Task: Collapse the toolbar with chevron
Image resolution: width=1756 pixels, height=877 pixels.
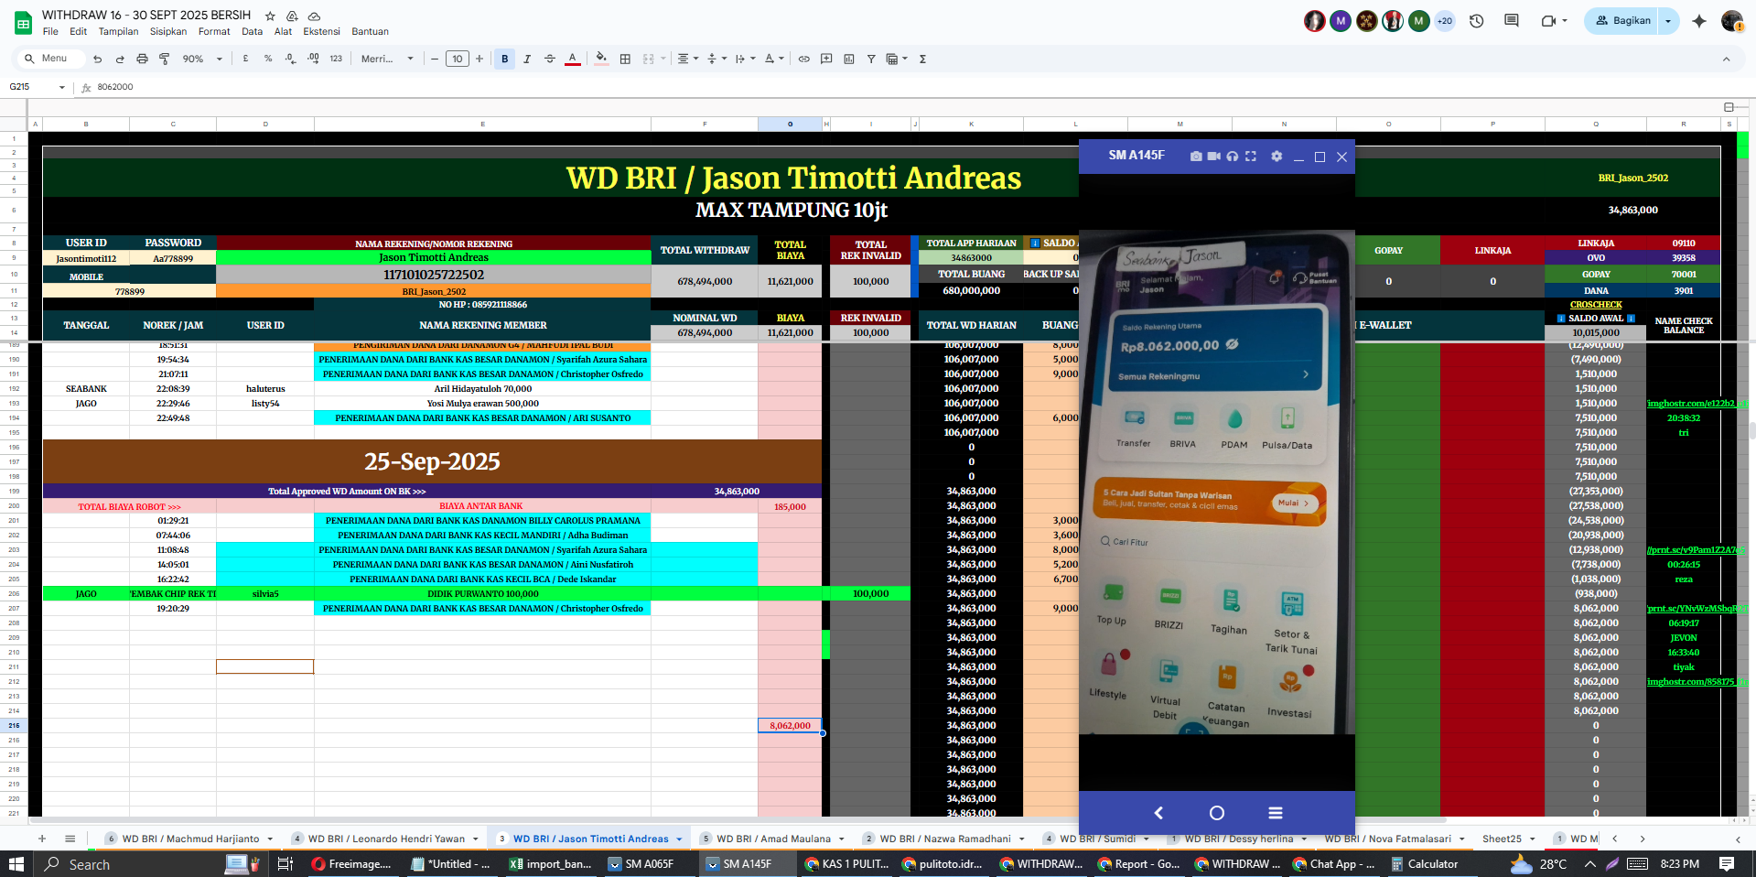Action: coord(1727,59)
